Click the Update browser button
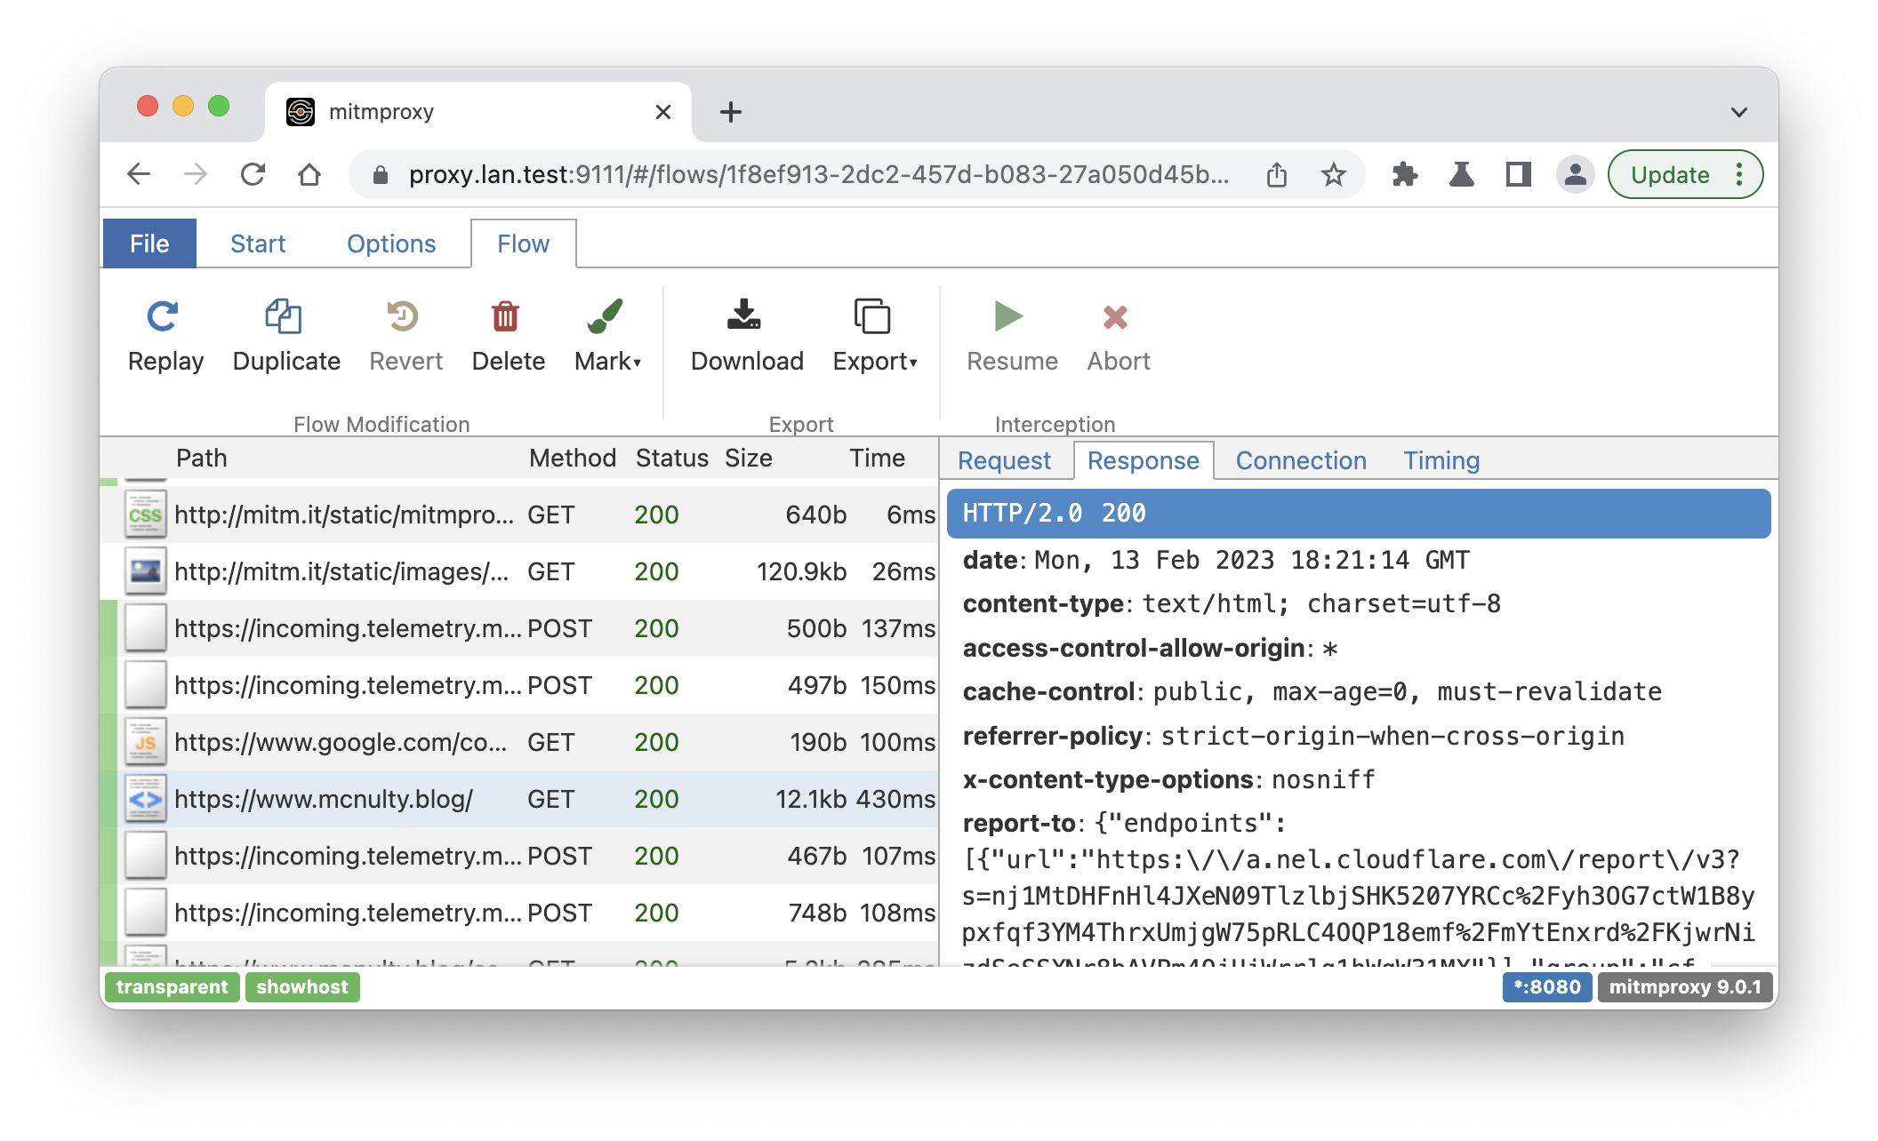 [x=1672, y=174]
